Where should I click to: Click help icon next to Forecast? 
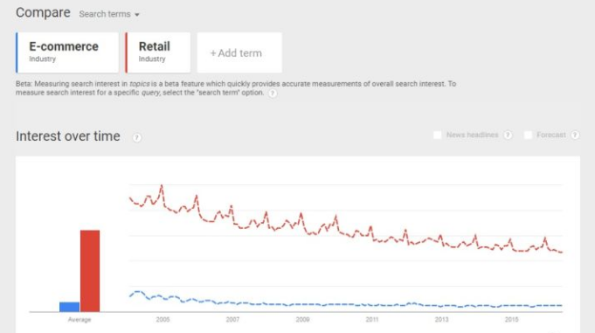[575, 135]
